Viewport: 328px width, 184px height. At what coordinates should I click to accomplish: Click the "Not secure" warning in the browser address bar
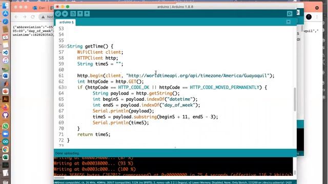[x=47, y=17]
